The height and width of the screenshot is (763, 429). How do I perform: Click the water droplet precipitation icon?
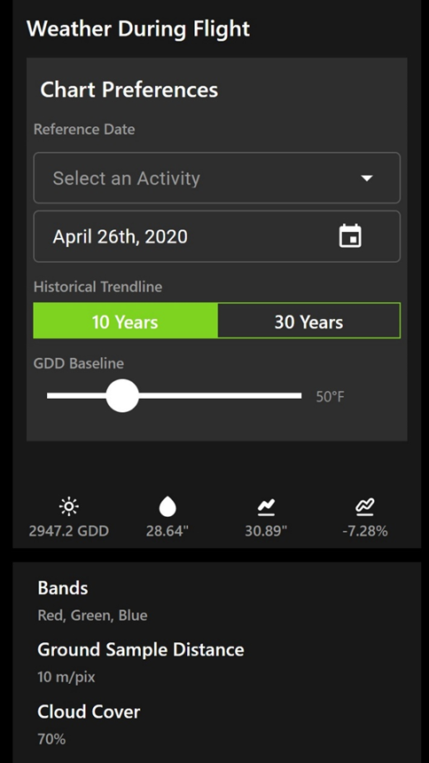click(x=168, y=507)
